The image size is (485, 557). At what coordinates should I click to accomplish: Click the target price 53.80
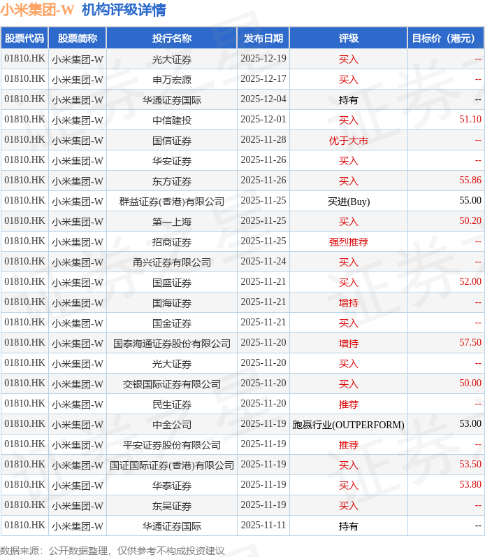tap(470, 484)
